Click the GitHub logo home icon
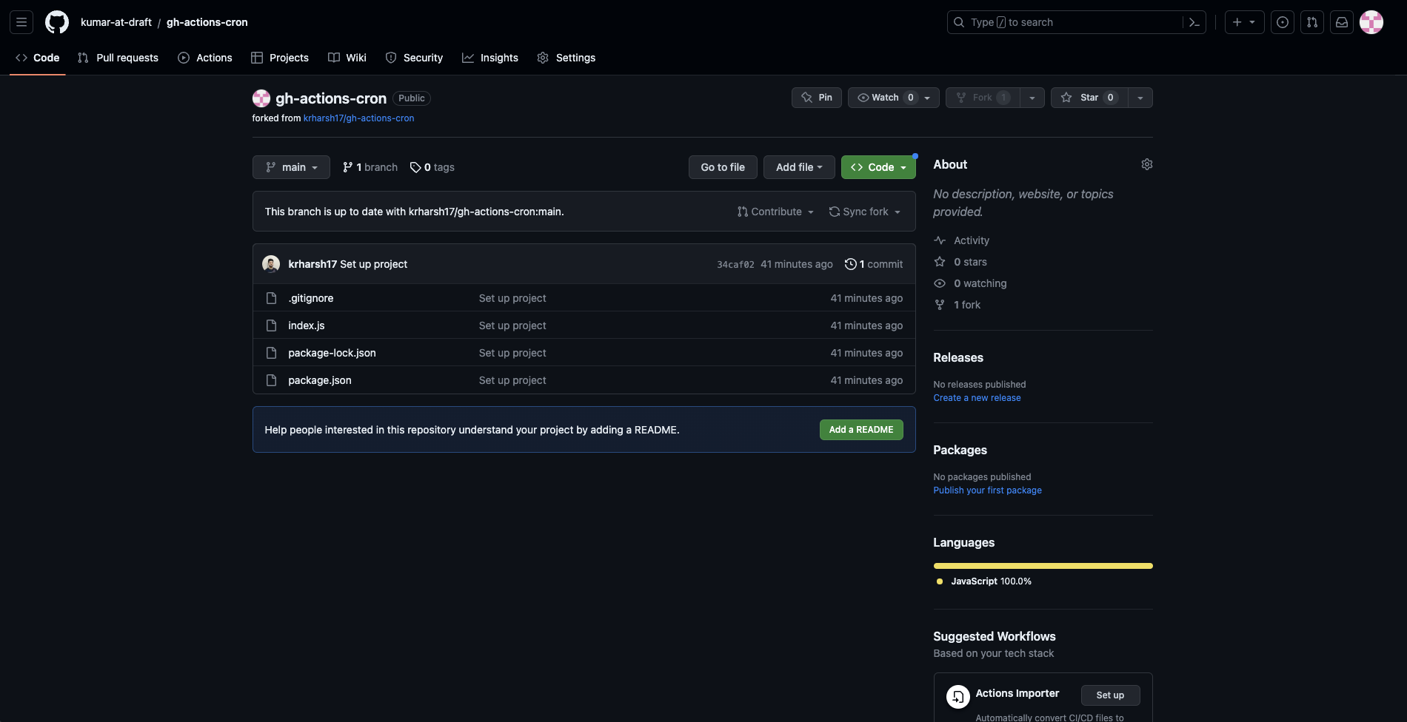 57,22
